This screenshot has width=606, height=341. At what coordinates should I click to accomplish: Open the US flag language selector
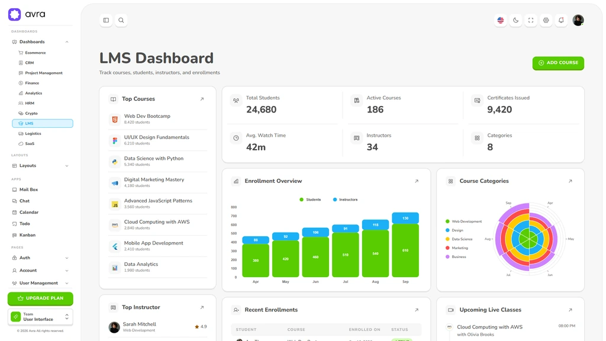coord(501,20)
